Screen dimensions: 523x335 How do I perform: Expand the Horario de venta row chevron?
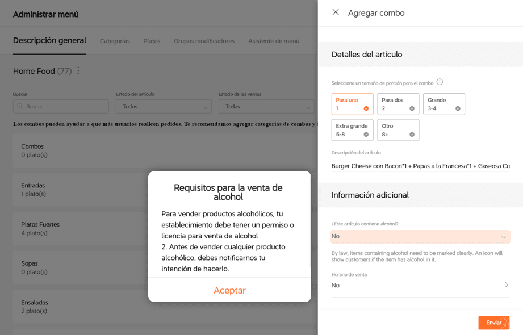pos(507,284)
